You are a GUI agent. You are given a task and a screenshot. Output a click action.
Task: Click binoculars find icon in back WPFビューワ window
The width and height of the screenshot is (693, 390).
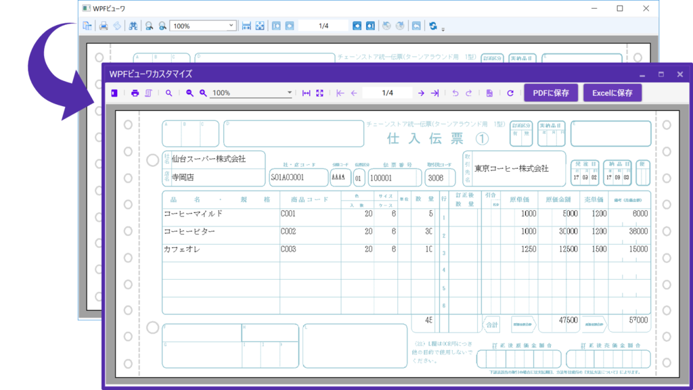coord(133,26)
